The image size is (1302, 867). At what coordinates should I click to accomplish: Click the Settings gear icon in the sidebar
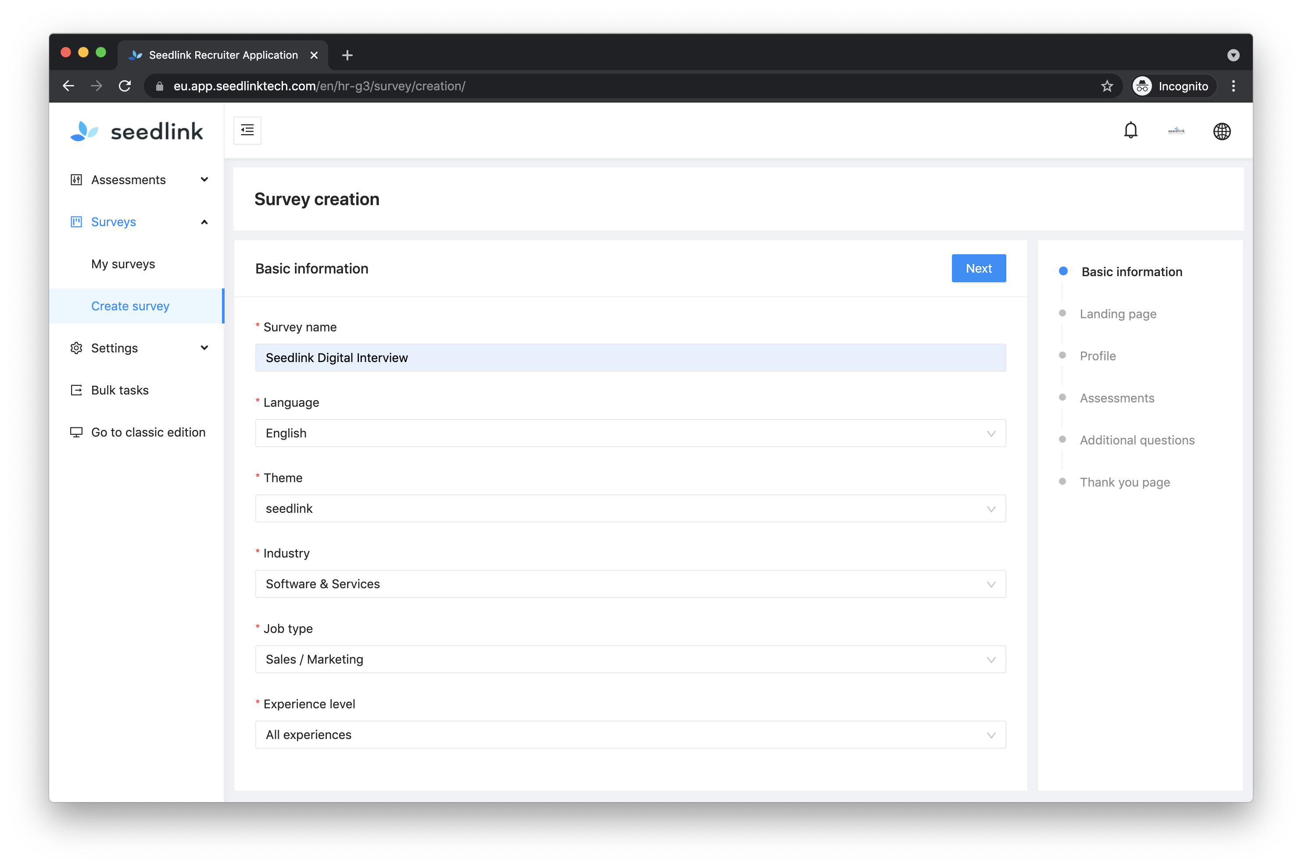[x=76, y=348]
